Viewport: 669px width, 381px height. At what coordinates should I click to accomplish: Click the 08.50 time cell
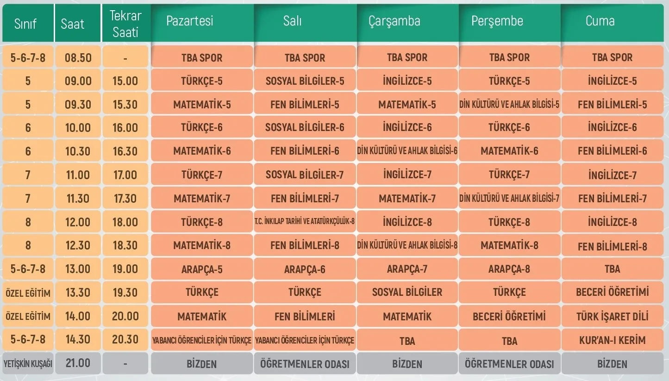(x=78, y=58)
